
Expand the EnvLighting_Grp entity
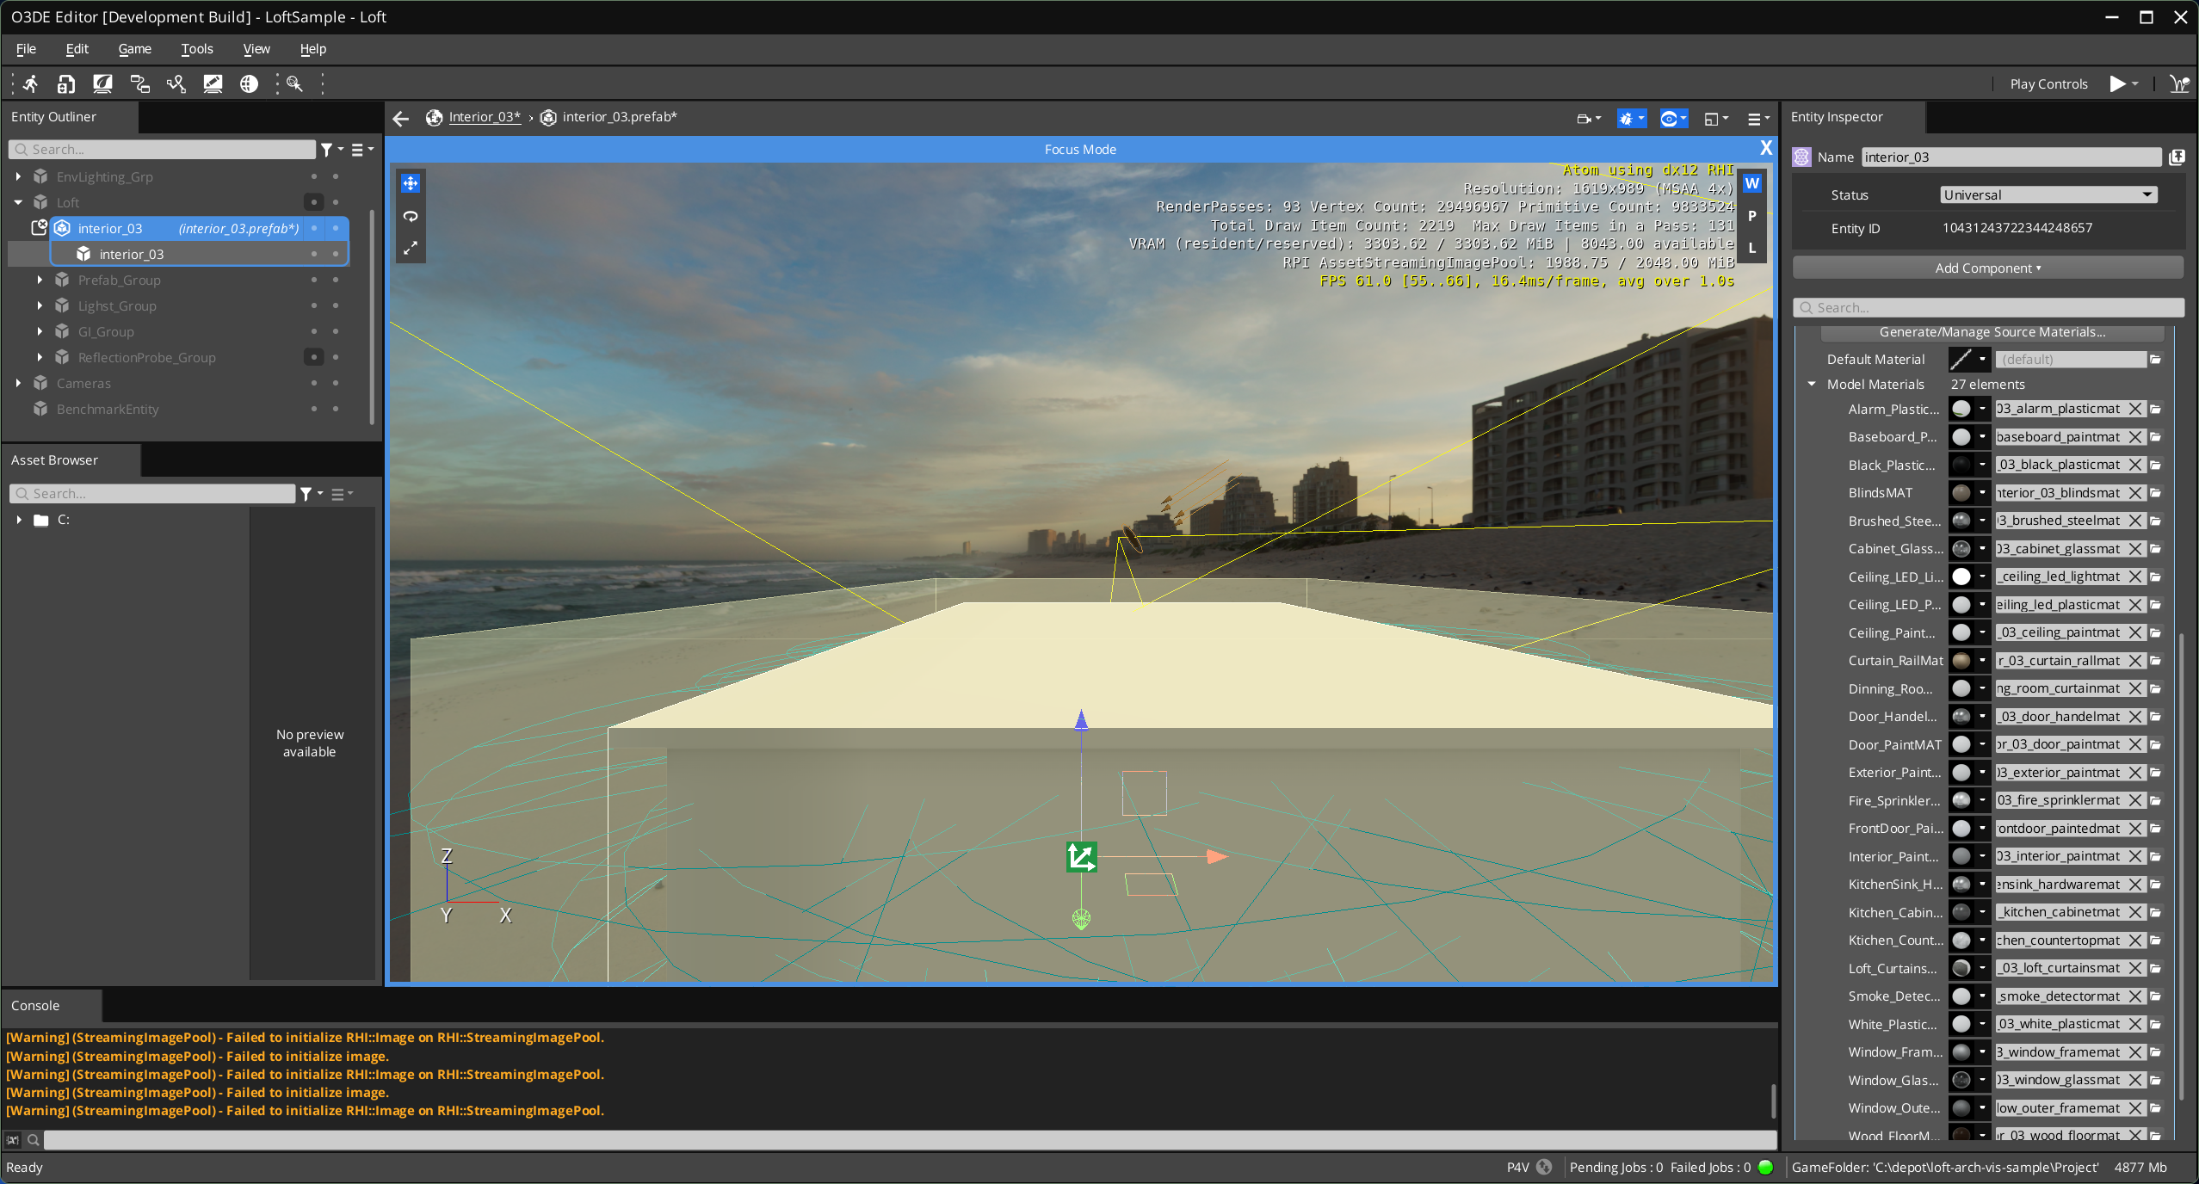tap(18, 176)
